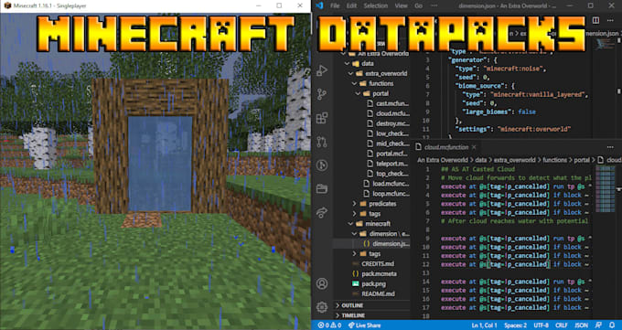Screen dimensions: 622x330
Task: Open More Actions for the cloud.mcfunction editor group
Action: coord(610,147)
